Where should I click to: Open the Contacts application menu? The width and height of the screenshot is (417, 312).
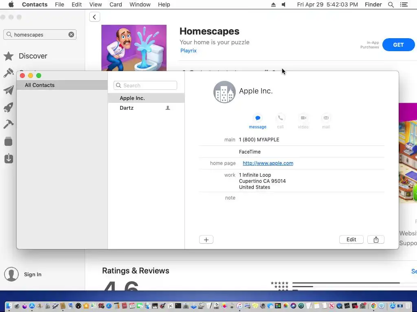(x=35, y=4)
